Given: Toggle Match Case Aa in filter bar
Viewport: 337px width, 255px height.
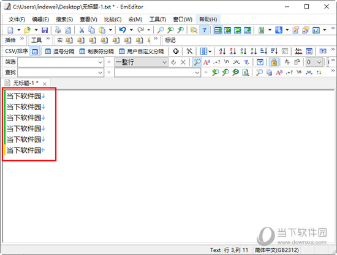Looking at the screenshot, I should [x=206, y=62].
